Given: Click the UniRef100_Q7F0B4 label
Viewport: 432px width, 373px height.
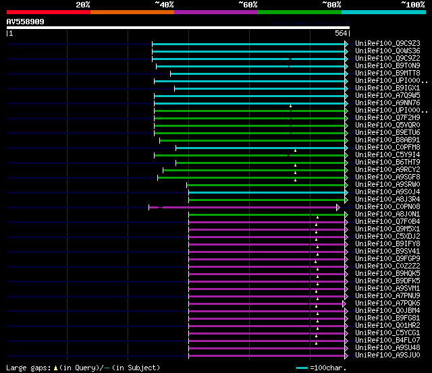Looking at the screenshot, I should (x=387, y=222).
